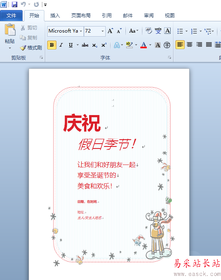Open the 视图 tab
This screenshot has width=221, height=280.
[x=169, y=16]
